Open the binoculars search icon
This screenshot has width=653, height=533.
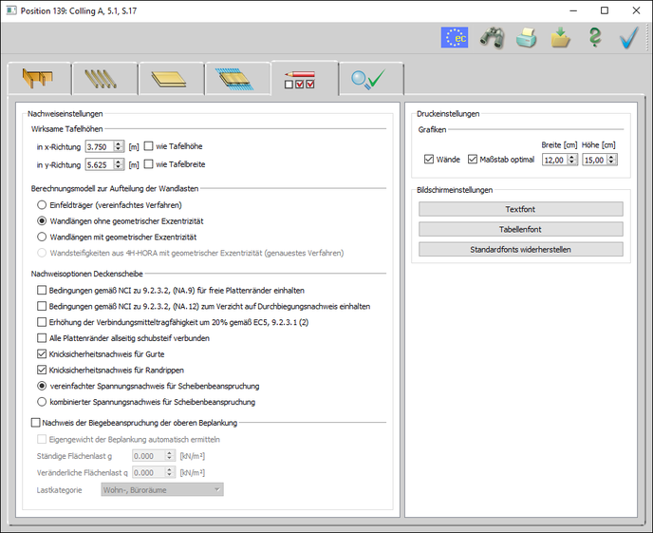click(x=491, y=37)
